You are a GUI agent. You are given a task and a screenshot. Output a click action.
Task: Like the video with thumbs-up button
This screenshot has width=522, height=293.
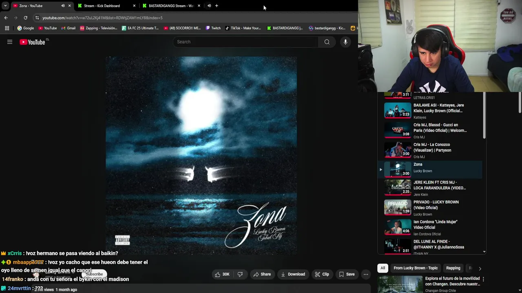point(222,274)
